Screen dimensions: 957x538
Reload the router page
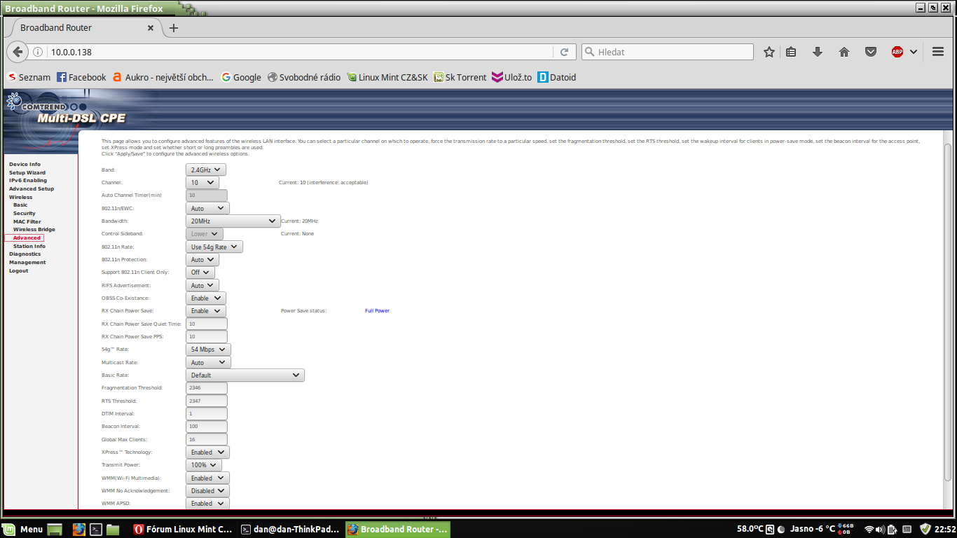coord(564,52)
